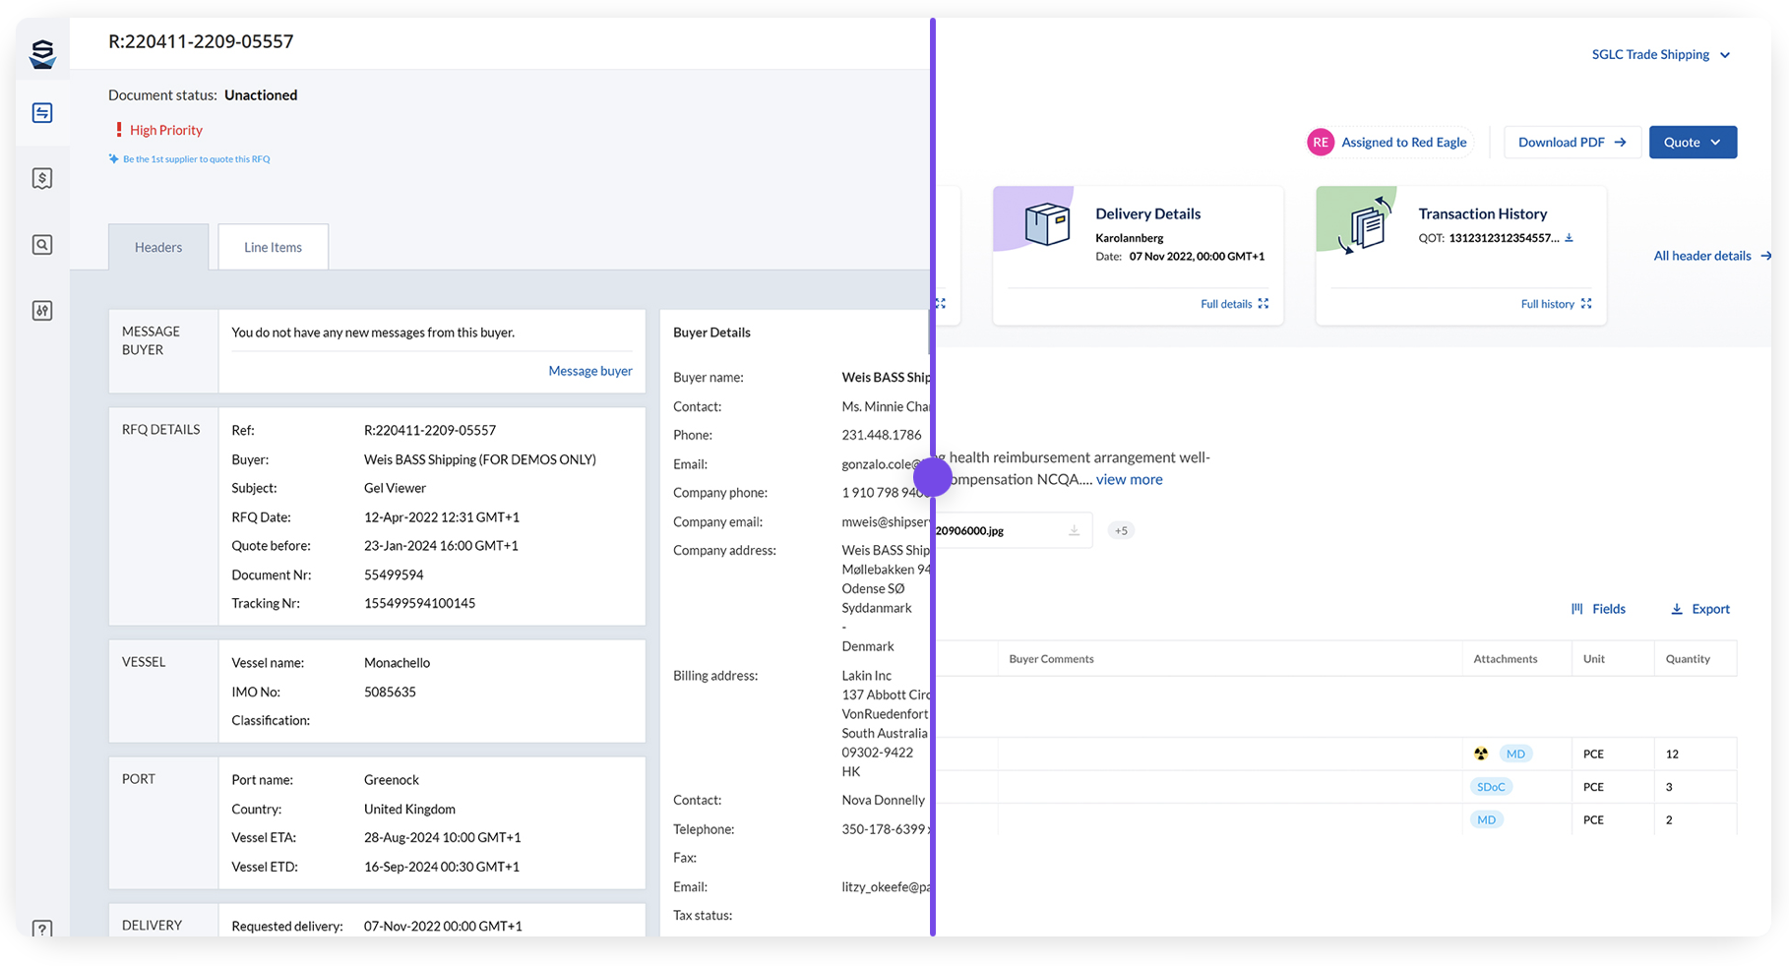Image resolution: width=1789 pixels, height=966 pixels.
Task: Open the documents list sidebar icon
Action: click(42, 113)
